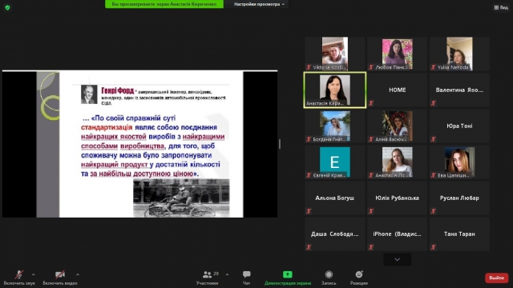
Task: Select Юра Тоні participant tile
Action: click(459, 126)
